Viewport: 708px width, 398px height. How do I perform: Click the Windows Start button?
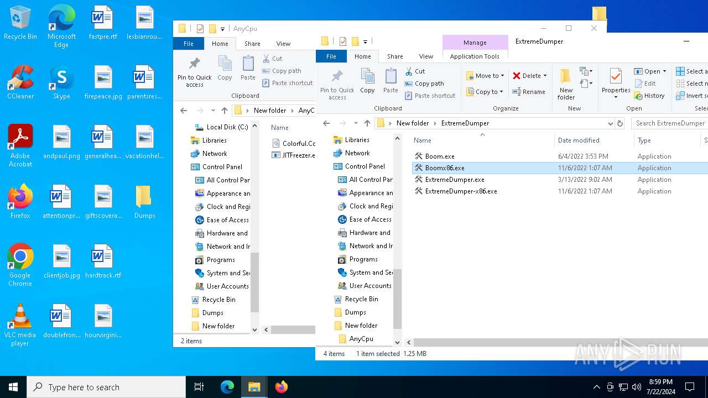click(x=13, y=387)
